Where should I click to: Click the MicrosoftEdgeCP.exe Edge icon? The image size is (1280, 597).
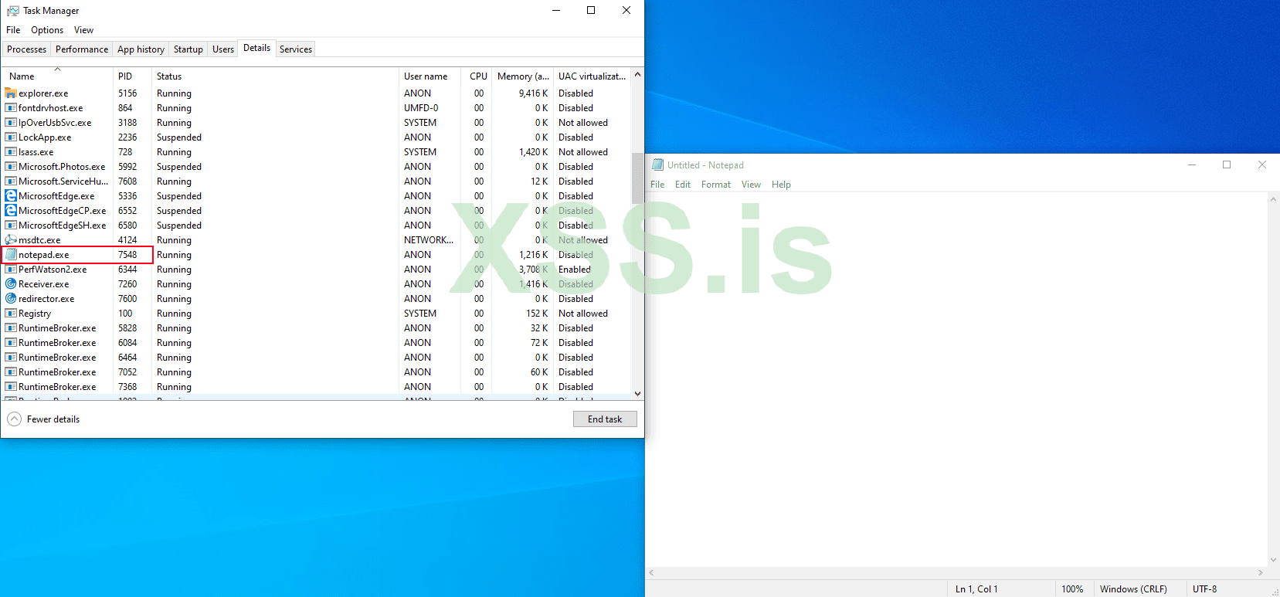click(11, 211)
